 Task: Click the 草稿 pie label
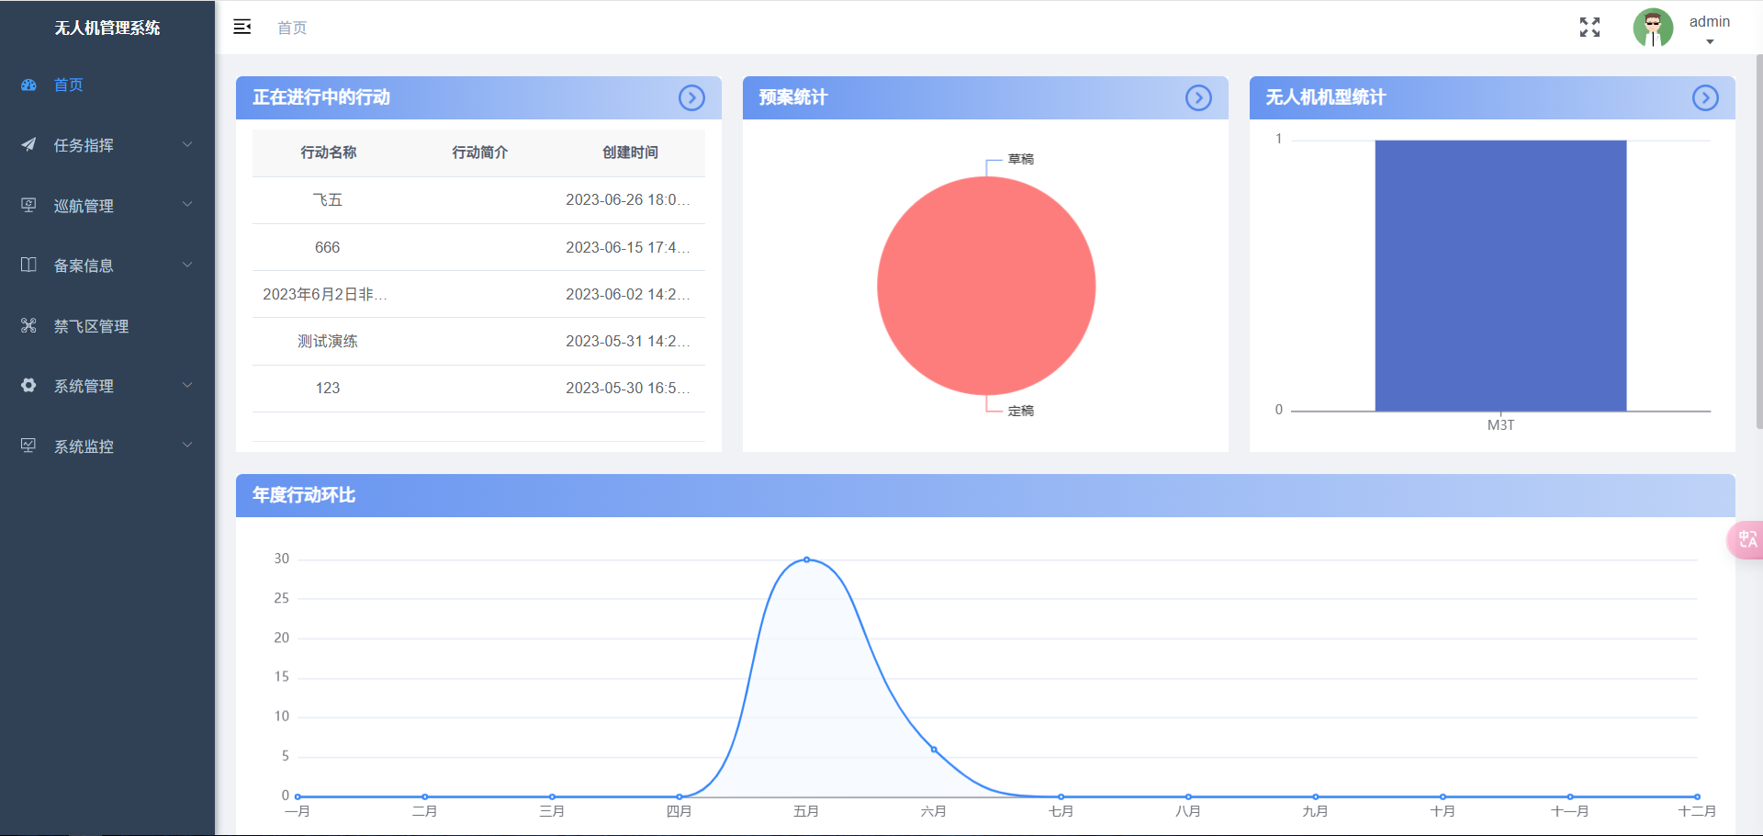(x=1020, y=159)
